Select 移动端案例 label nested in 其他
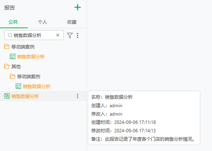 28,77
